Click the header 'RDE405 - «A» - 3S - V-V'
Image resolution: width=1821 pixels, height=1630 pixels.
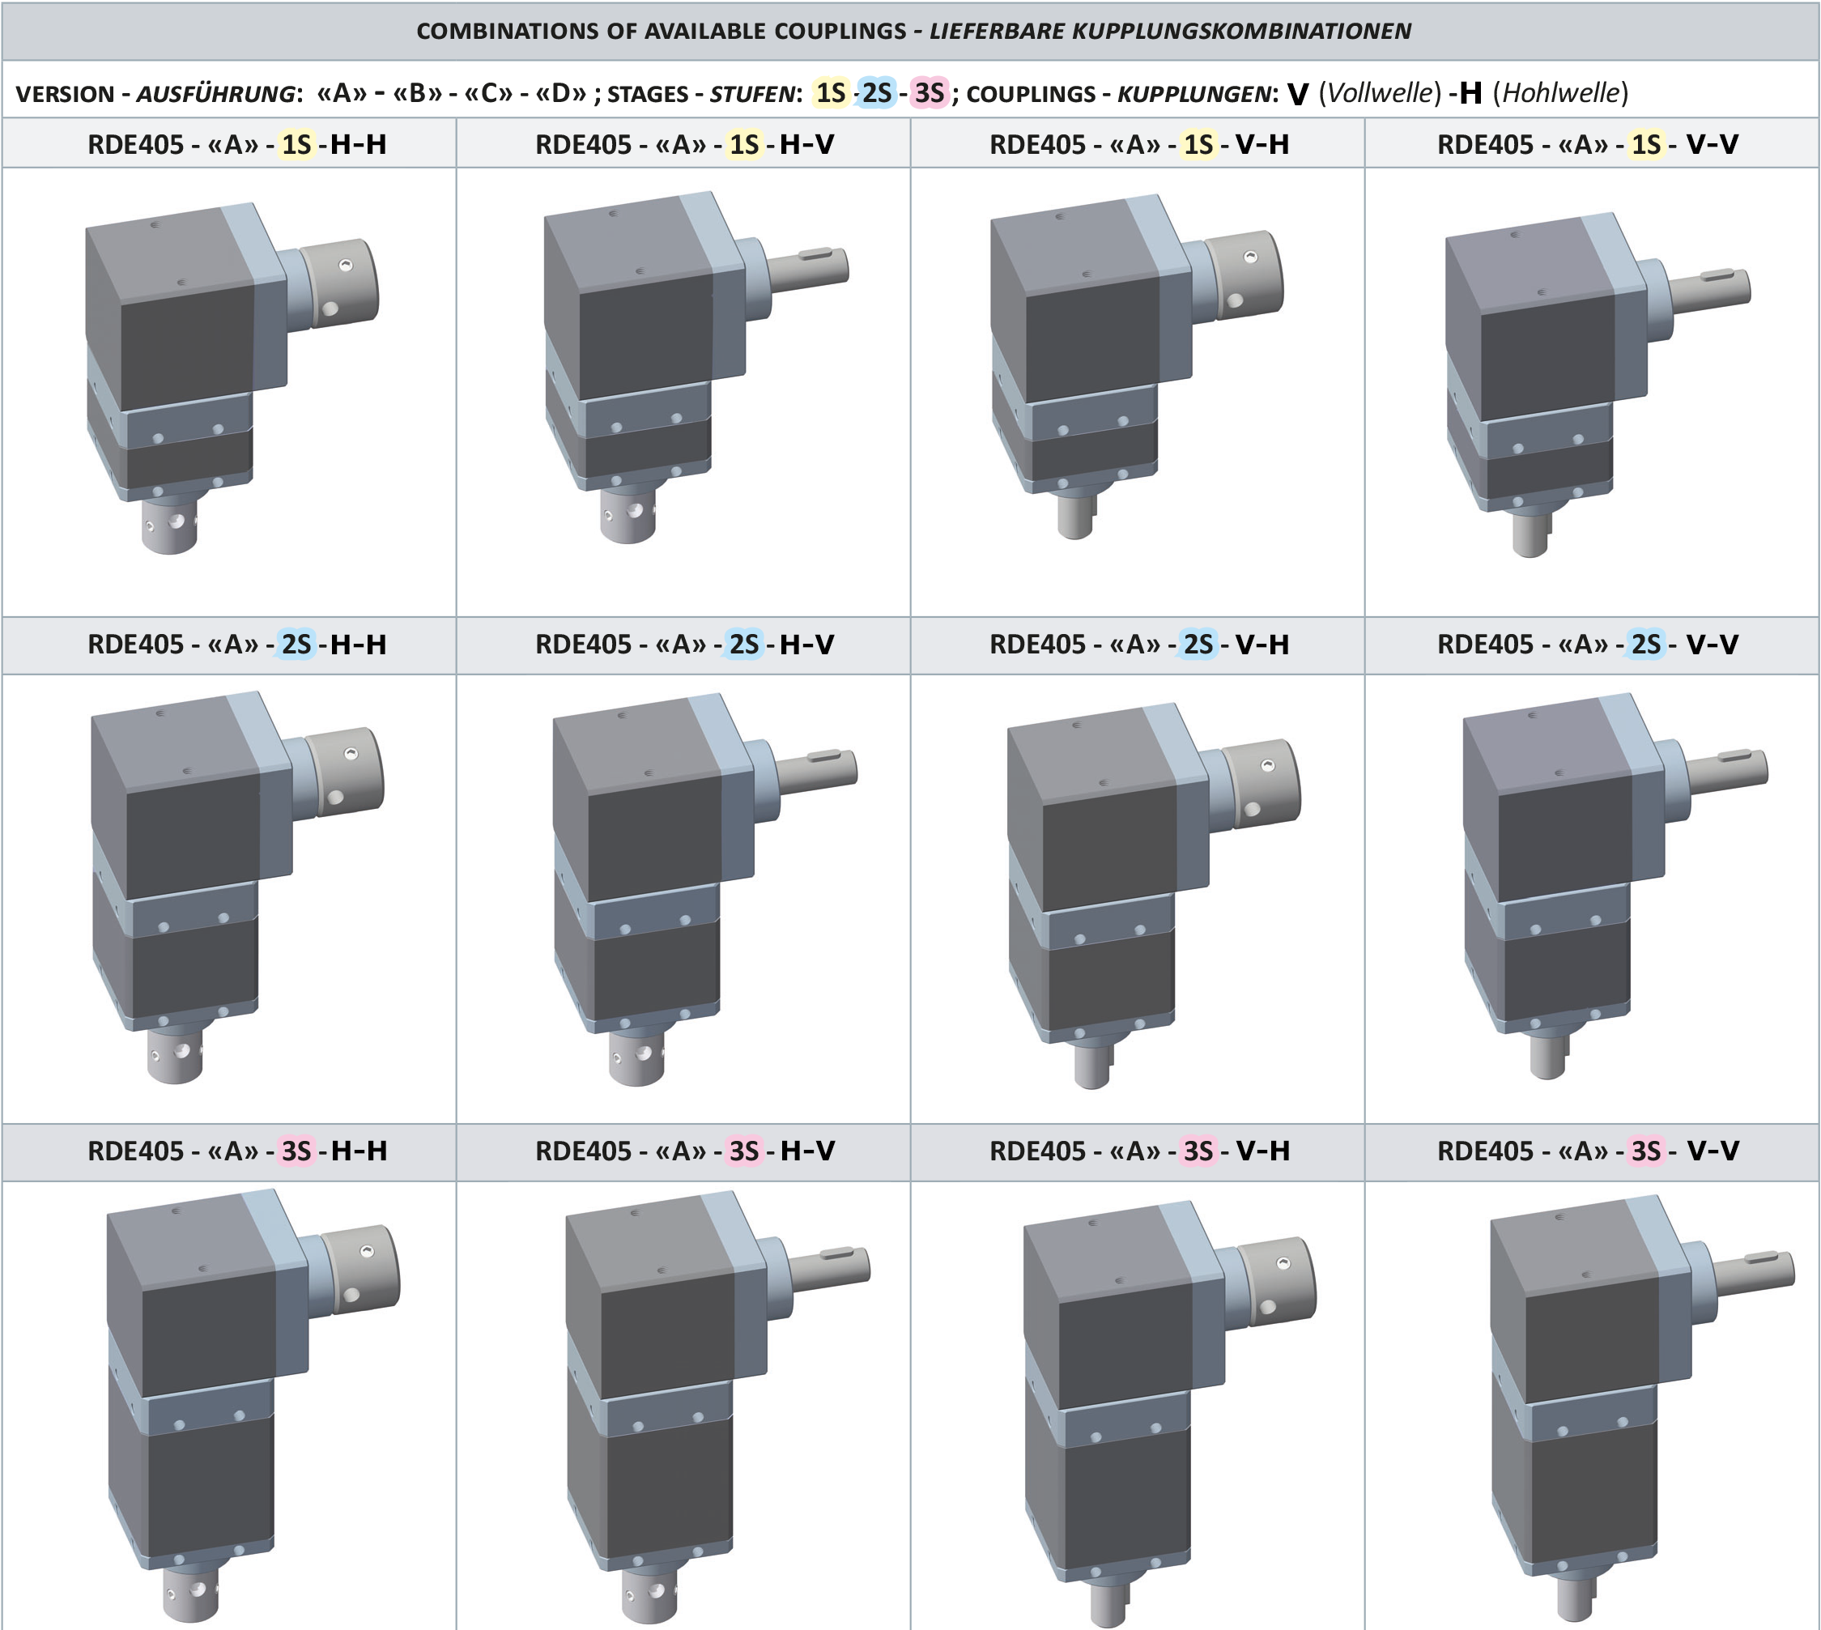click(1588, 1151)
